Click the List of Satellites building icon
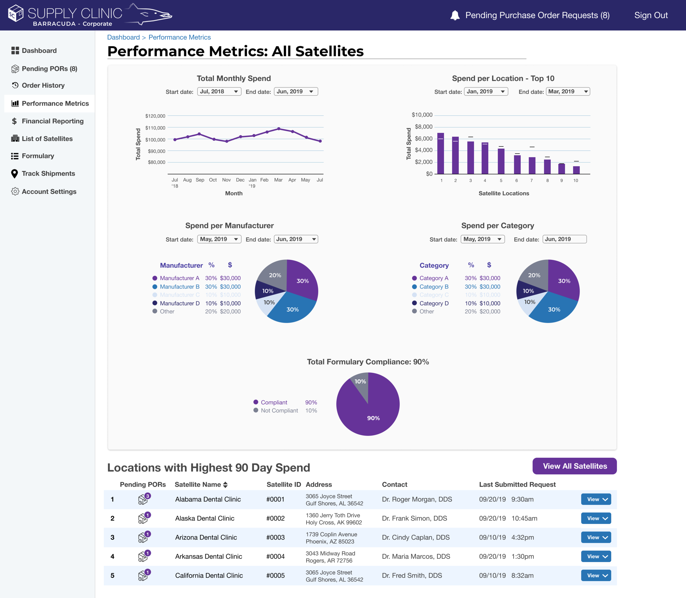This screenshot has width=686, height=598. click(x=15, y=139)
